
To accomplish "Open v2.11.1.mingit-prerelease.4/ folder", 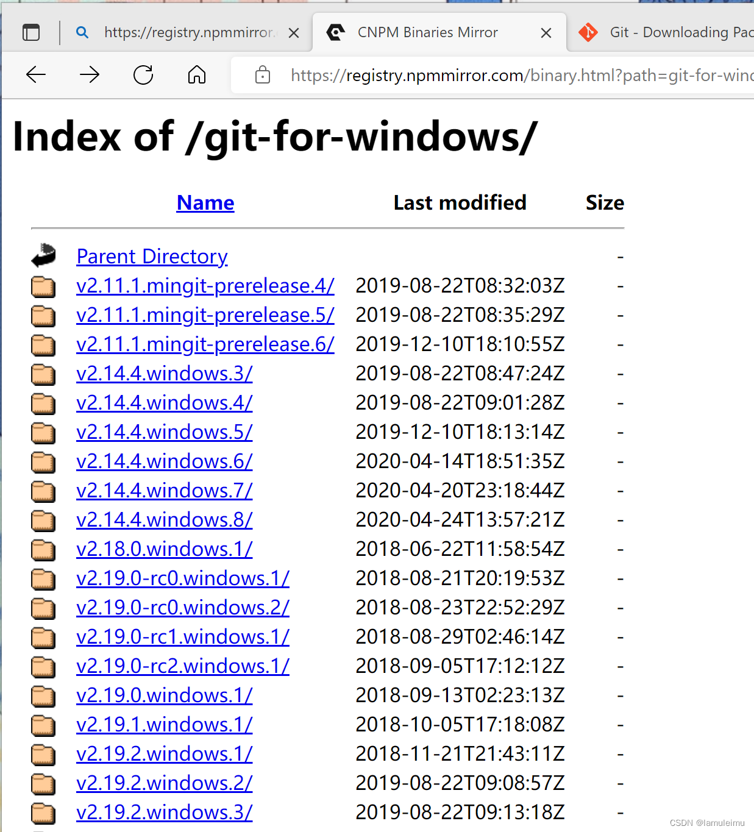I will click(x=205, y=286).
